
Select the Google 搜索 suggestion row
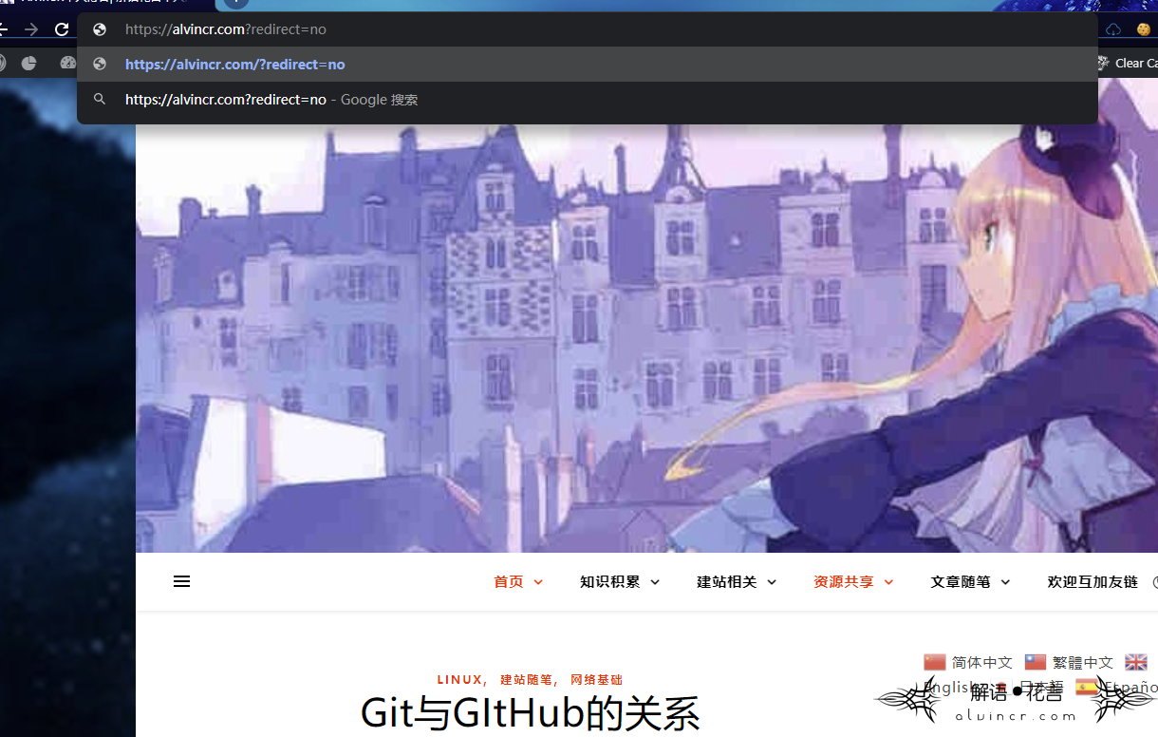pyautogui.click(x=271, y=100)
